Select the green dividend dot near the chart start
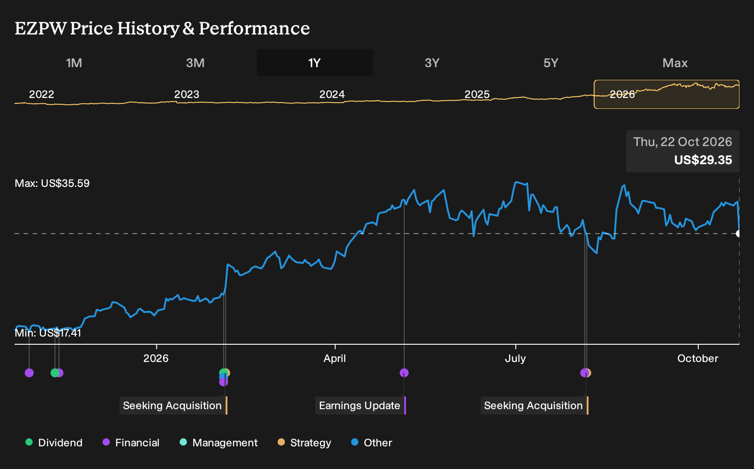The height and width of the screenshot is (469, 754). [x=55, y=373]
